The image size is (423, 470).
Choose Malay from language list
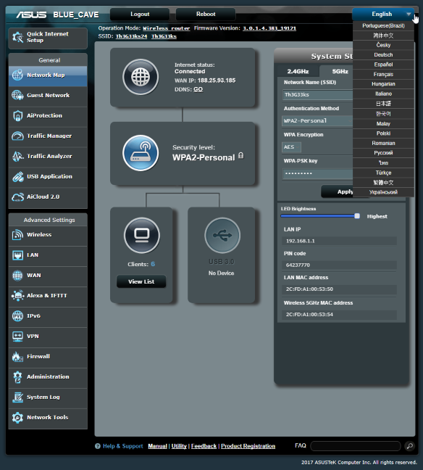click(383, 123)
